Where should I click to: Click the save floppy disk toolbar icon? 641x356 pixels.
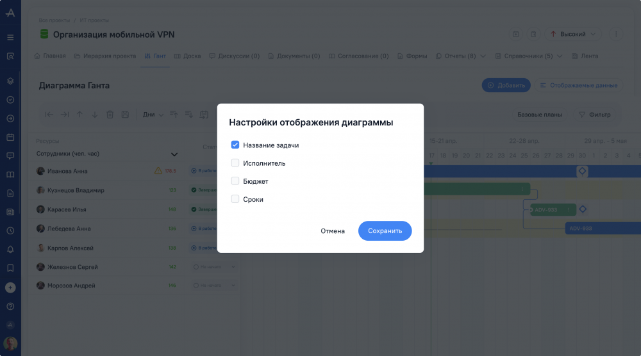pos(125,115)
